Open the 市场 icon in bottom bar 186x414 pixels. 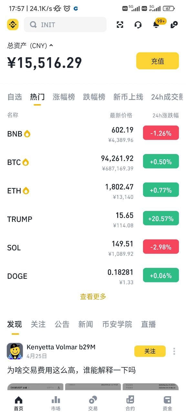56,403
